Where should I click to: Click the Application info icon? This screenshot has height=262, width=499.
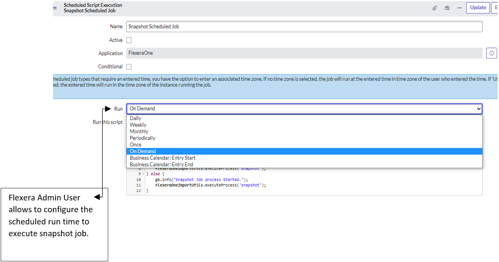pyautogui.click(x=491, y=53)
